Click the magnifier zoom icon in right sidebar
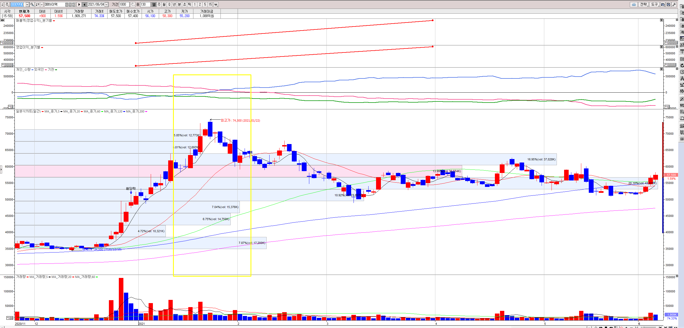Image resolution: width=684 pixels, height=328 pixels. [682, 99]
